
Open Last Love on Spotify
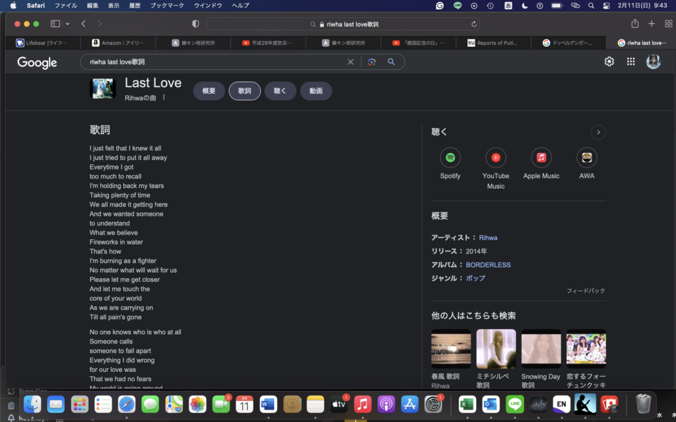tap(450, 158)
